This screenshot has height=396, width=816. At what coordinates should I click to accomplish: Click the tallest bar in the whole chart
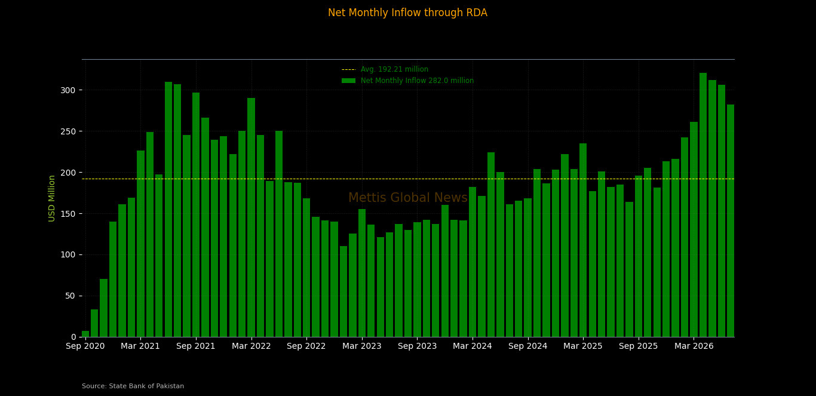coord(703,205)
